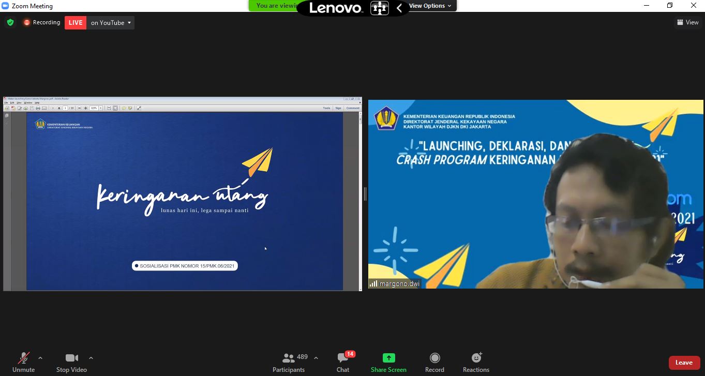Open the Participants panel
The width and height of the screenshot is (705, 376).
click(x=289, y=363)
